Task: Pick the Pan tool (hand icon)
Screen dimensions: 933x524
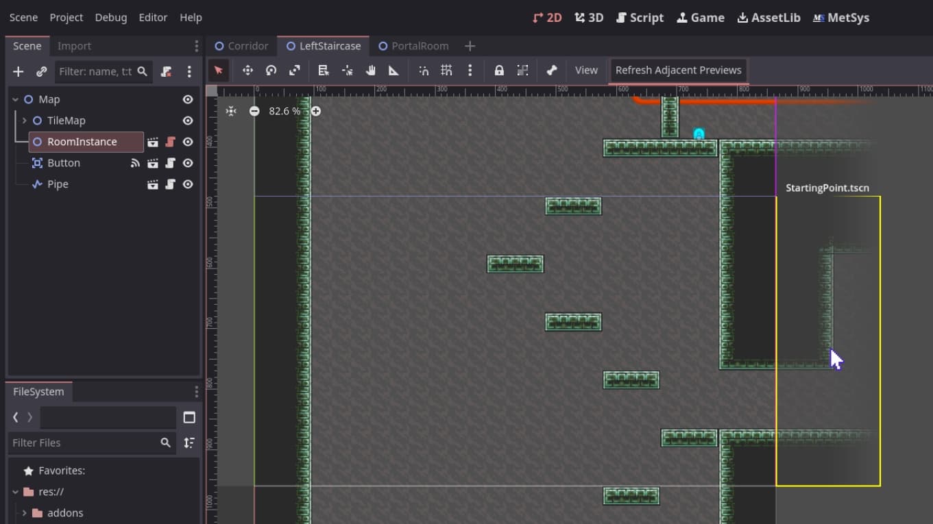Action: pos(371,70)
